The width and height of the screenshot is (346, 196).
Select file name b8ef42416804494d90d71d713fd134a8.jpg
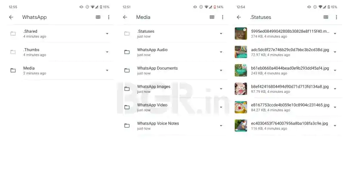[x=290, y=86]
